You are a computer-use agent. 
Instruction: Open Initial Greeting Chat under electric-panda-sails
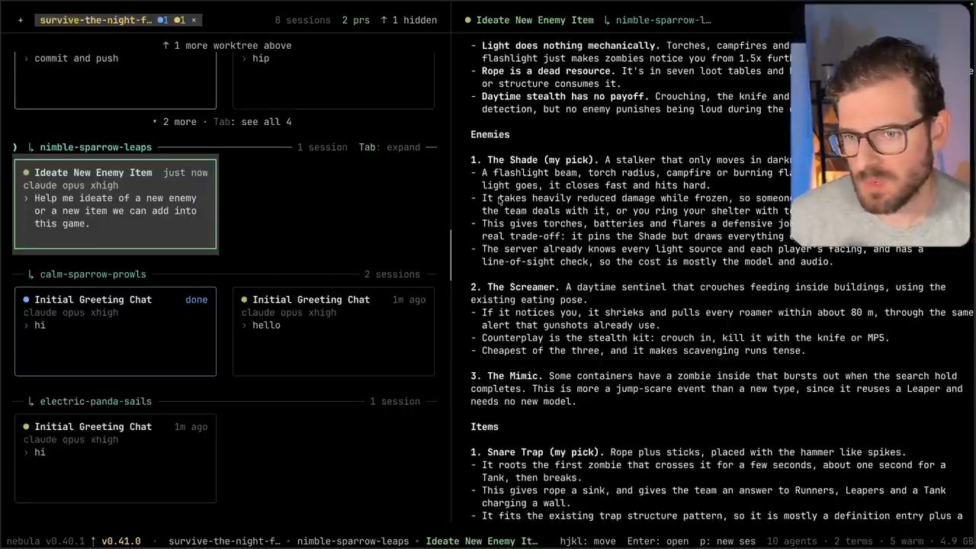point(115,458)
